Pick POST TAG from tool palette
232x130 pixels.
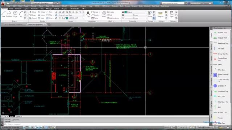tap(219, 96)
